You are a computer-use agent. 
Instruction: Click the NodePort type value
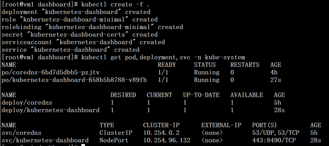[114, 140]
